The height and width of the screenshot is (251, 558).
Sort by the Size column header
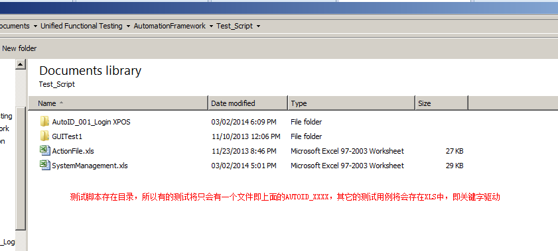(x=442, y=103)
